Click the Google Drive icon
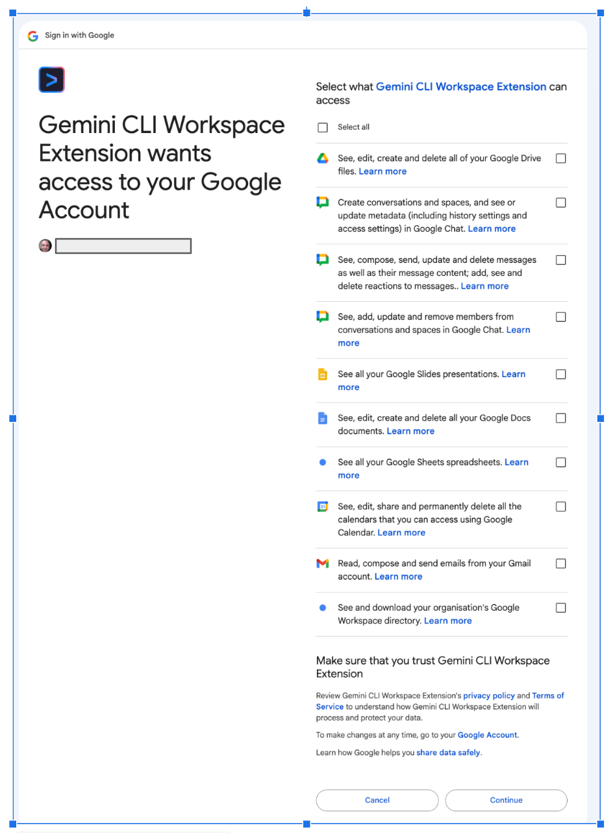This screenshot has width=613, height=836. pyautogui.click(x=323, y=158)
